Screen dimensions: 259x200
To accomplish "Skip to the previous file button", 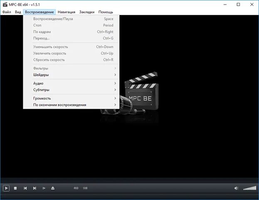I will tap(25, 188).
